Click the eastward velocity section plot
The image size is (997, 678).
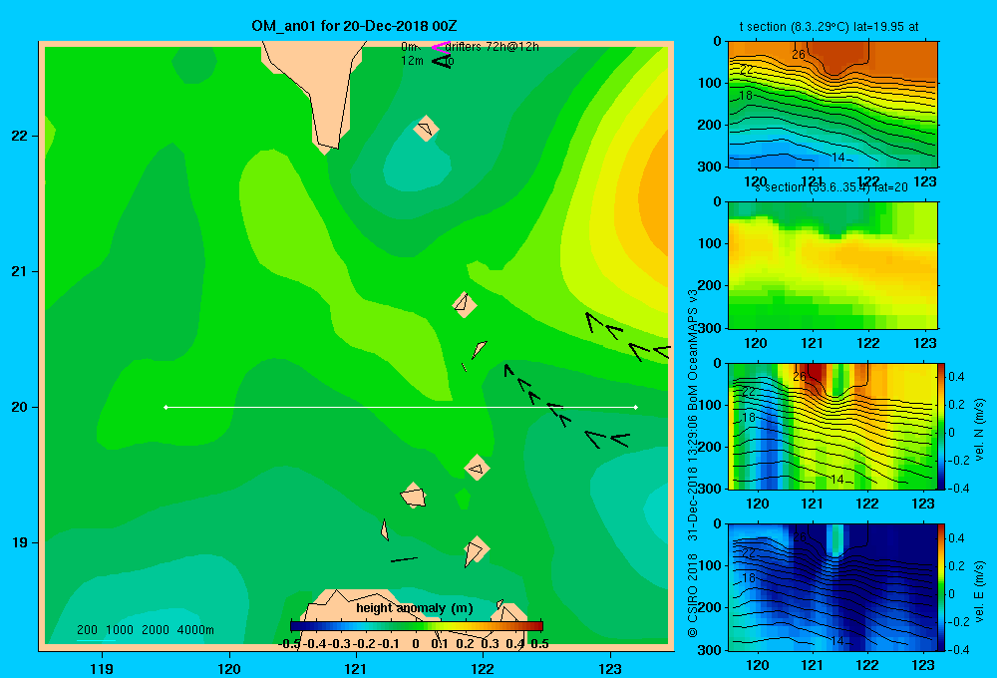click(x=832, y=586)
